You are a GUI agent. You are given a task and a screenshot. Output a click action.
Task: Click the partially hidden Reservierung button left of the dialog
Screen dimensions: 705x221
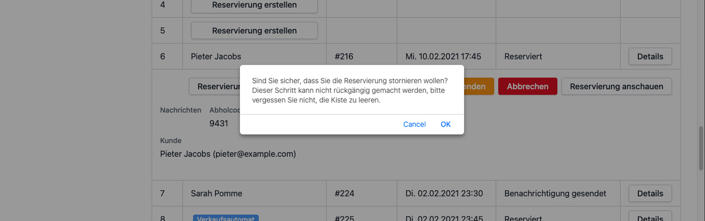tap(215, 87)
